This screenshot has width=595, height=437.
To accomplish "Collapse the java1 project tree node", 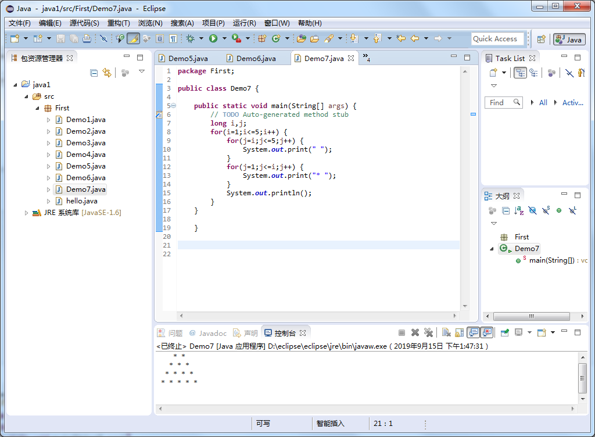I will coord(15,85).
